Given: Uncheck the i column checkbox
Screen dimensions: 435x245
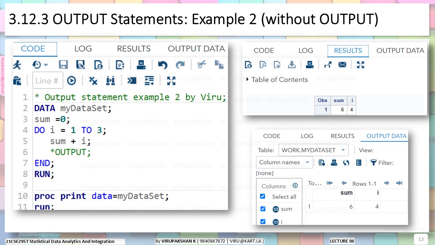Looking at the screenshot, I should point(262,222).
